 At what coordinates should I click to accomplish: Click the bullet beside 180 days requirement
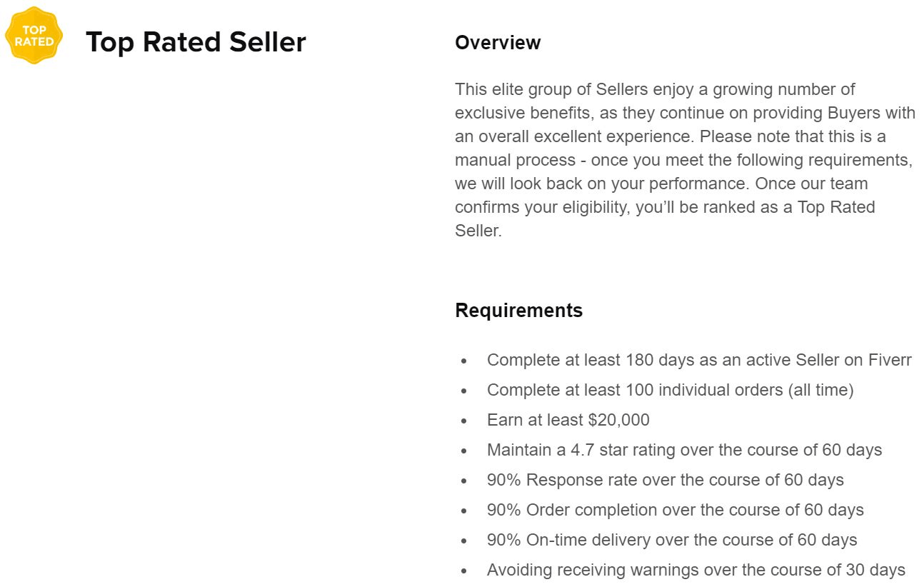pyautogui.click(x=464, y=361)
